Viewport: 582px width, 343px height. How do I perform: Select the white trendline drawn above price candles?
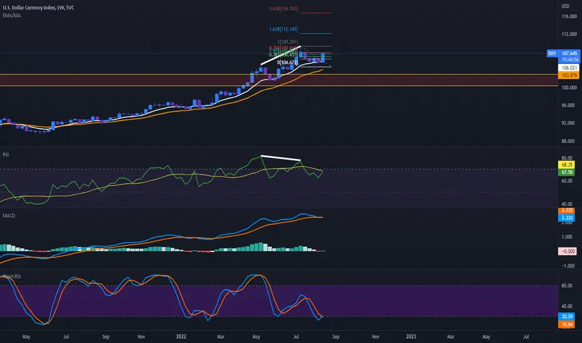point(280,56)
